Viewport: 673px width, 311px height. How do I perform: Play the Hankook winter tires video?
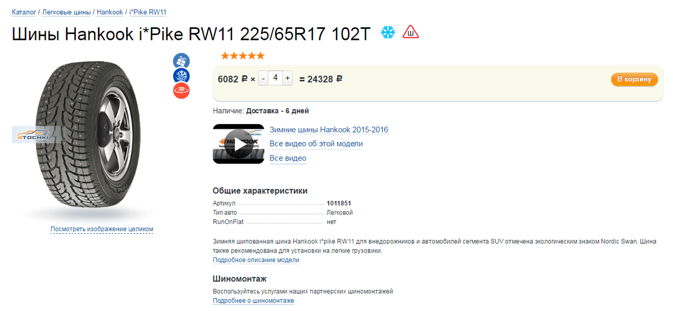(x=239, y=144)
